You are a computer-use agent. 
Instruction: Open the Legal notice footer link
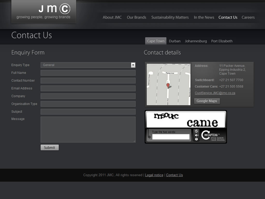(x=154, y=175)
